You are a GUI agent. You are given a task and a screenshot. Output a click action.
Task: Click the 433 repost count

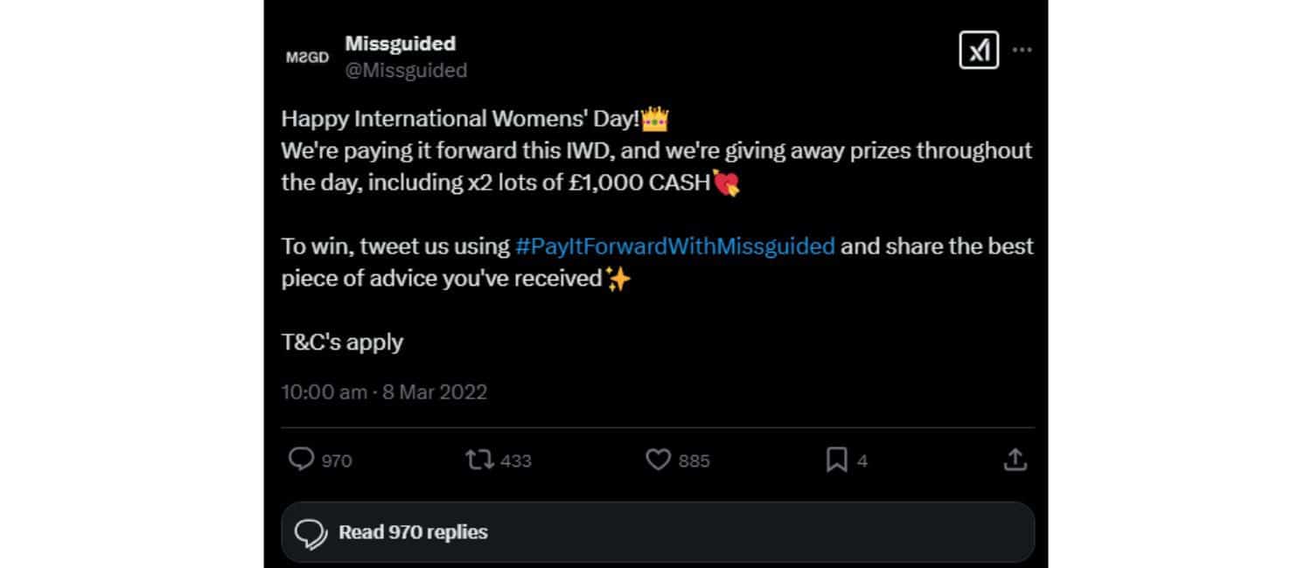(x=516, y=461)
